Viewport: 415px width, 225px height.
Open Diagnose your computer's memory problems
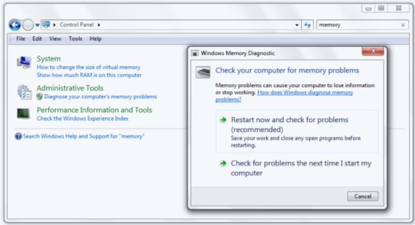(x=101, y=97)
